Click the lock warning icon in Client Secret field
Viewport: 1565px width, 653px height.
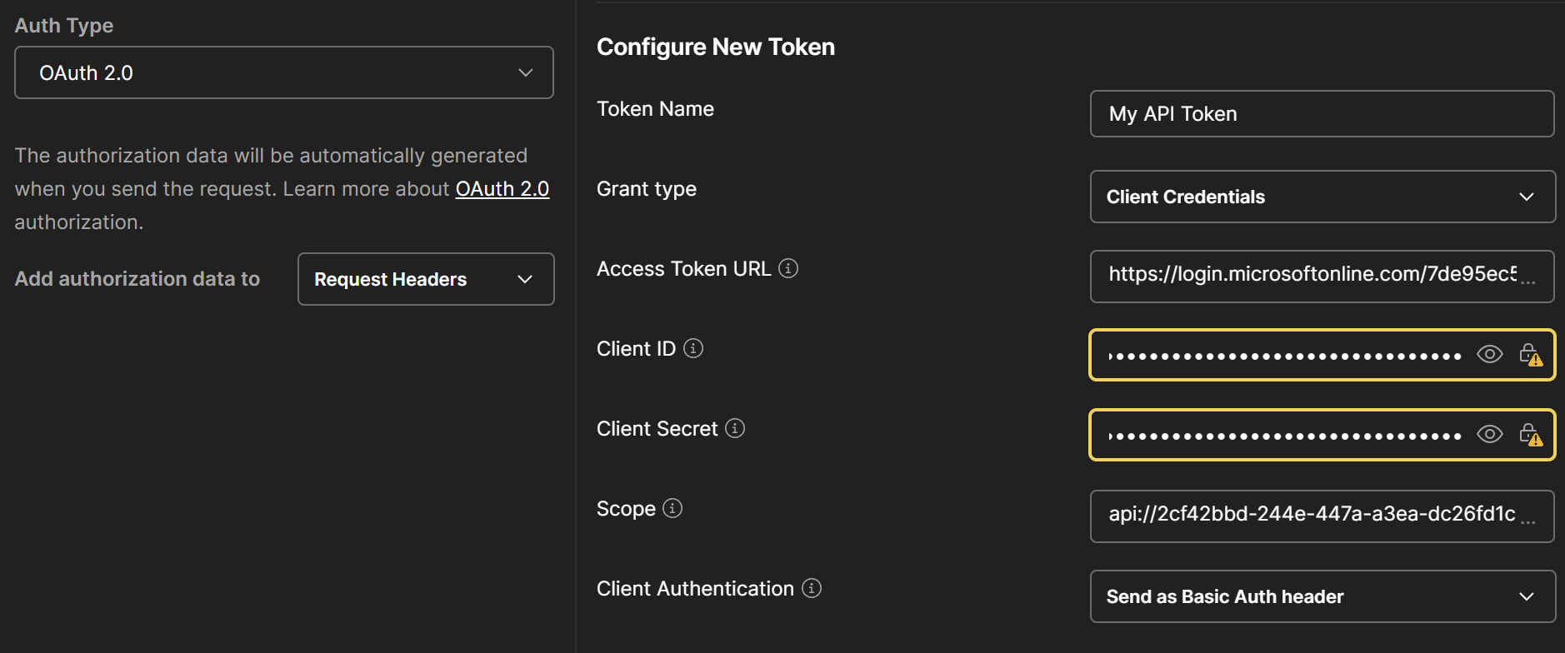(1530, 435)
